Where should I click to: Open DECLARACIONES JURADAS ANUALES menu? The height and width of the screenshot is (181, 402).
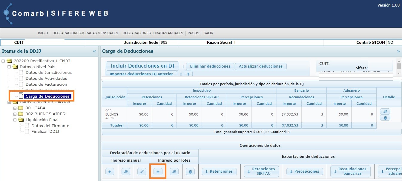point(153,33)
